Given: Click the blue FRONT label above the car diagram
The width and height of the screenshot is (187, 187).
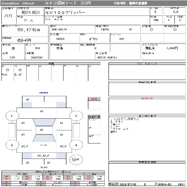Looking at the screenshot, I should click(x=44, y=93).
